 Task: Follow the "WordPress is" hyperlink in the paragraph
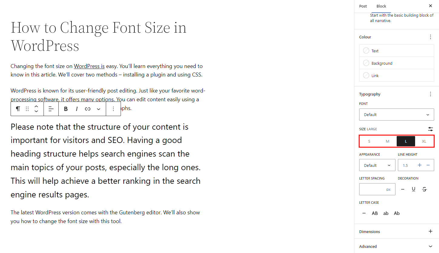(x=89, y=66)
